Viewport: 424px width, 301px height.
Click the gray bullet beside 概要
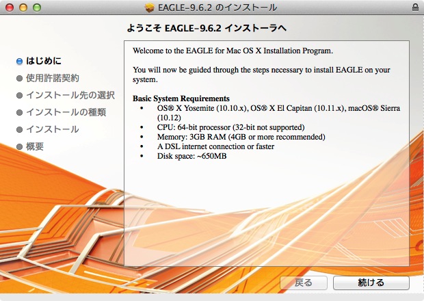20,146
